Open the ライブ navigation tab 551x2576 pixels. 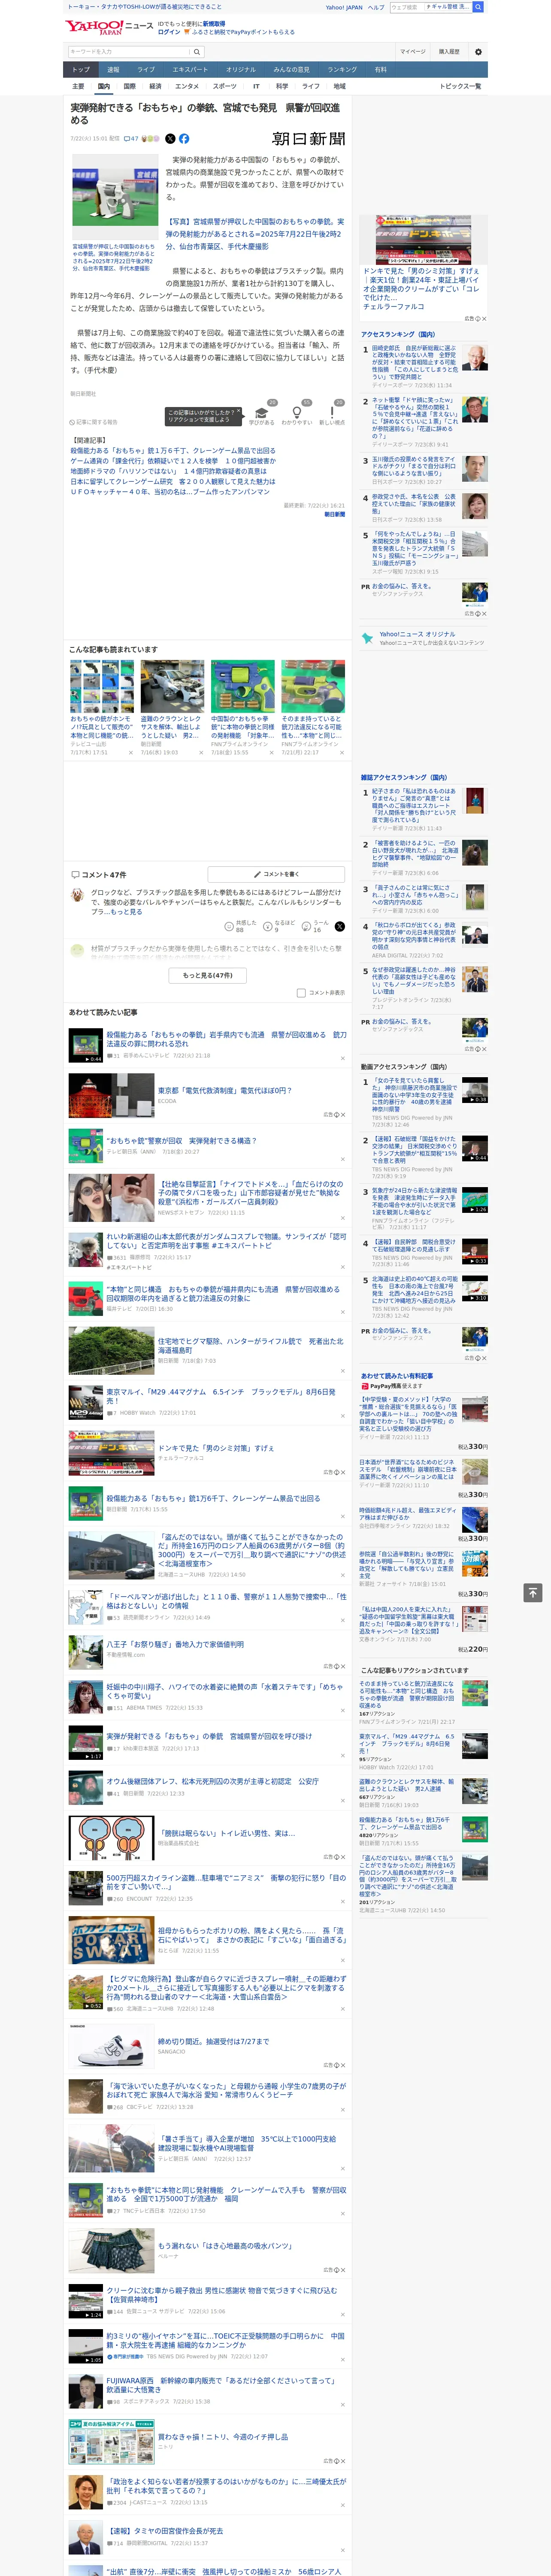tap(146, 70)
